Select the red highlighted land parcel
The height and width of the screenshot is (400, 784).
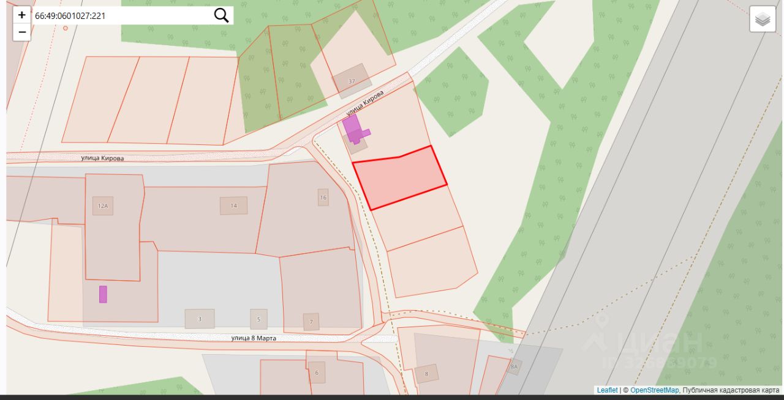coord(399,178)
